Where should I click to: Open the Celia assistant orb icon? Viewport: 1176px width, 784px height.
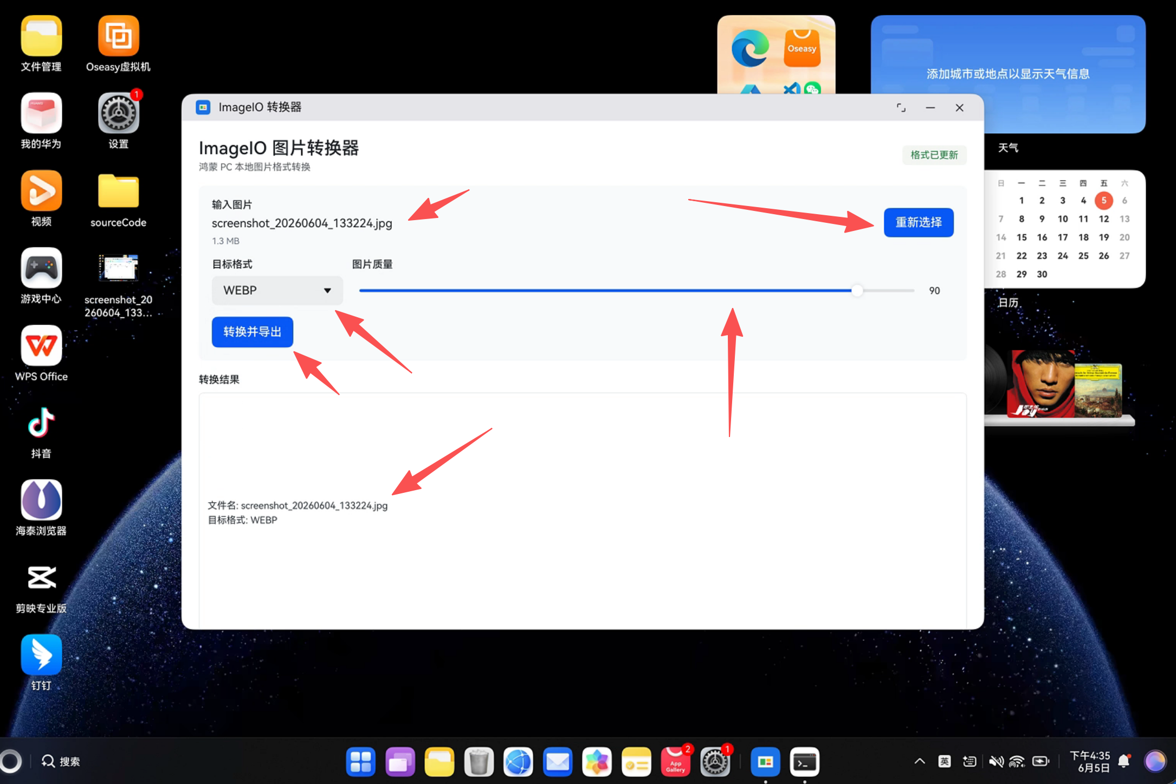(x=1155, y=761)
